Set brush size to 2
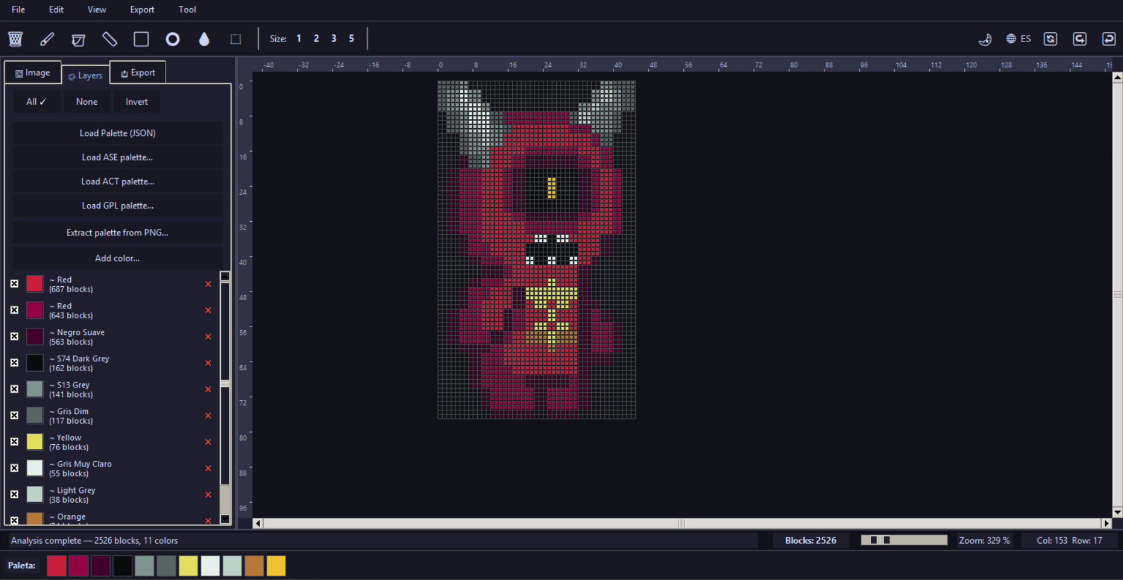 point(316,39)
